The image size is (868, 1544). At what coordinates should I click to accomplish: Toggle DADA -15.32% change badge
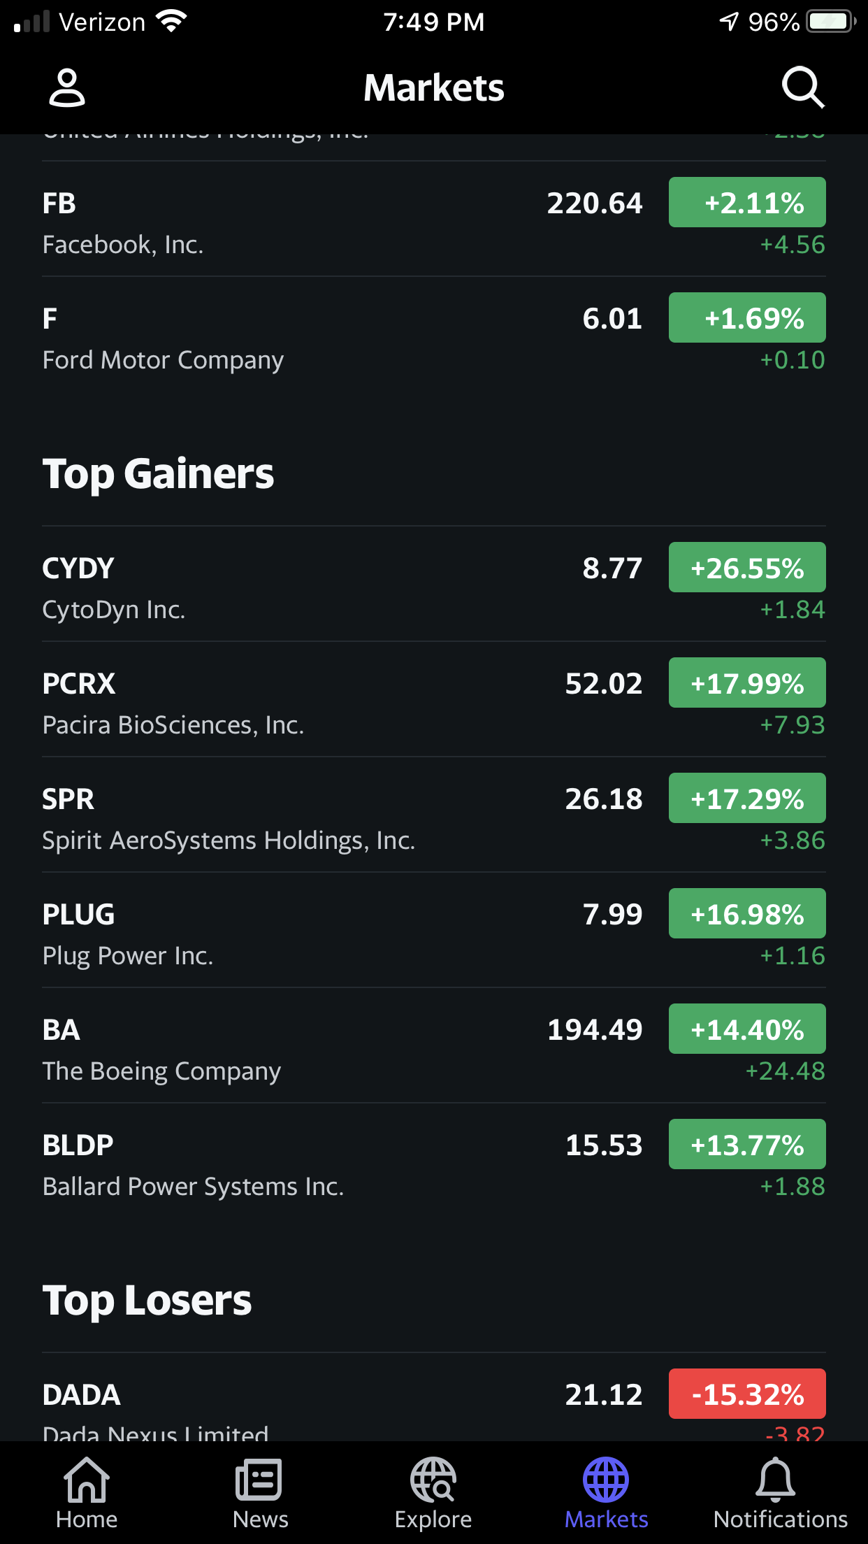[x=747, y=1394]
